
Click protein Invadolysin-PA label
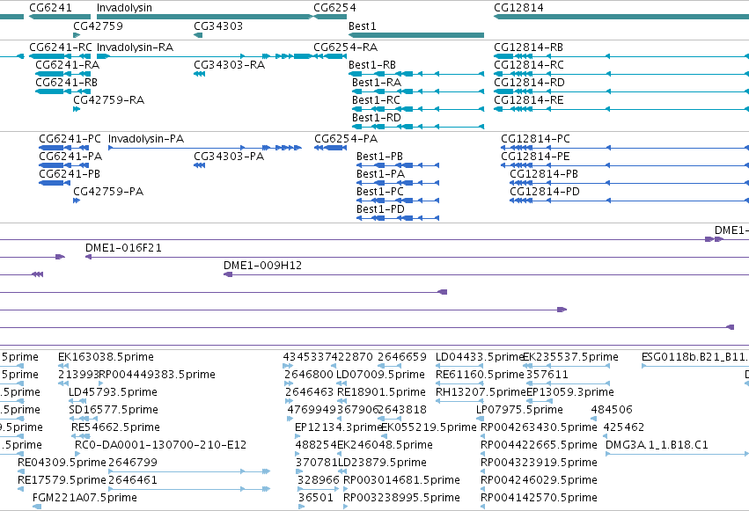tap(146, 139)
